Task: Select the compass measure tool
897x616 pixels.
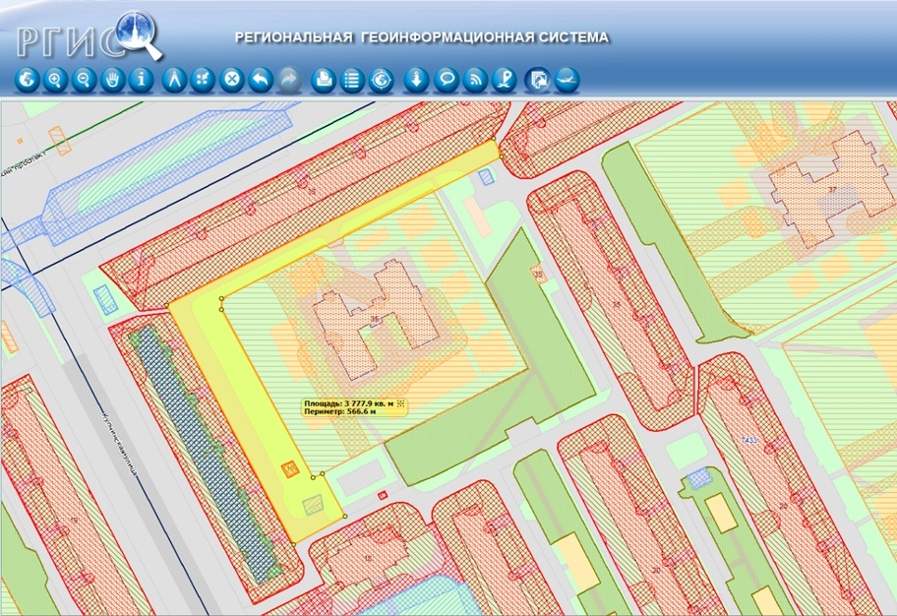Action: point(174,80)
